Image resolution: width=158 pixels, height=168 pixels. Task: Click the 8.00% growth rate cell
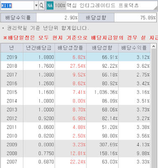[70, 101]
